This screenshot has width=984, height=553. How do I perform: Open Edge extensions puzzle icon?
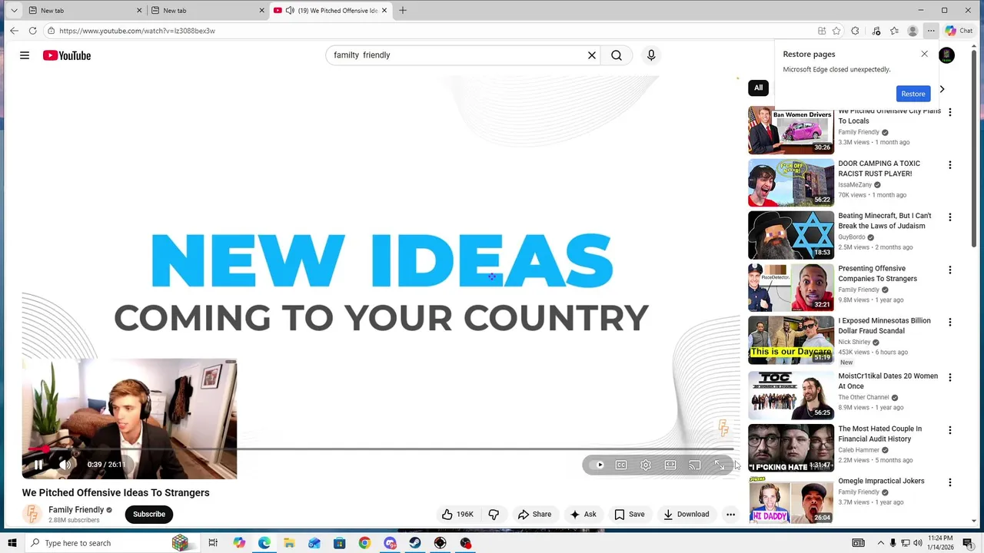pos(855,31)
